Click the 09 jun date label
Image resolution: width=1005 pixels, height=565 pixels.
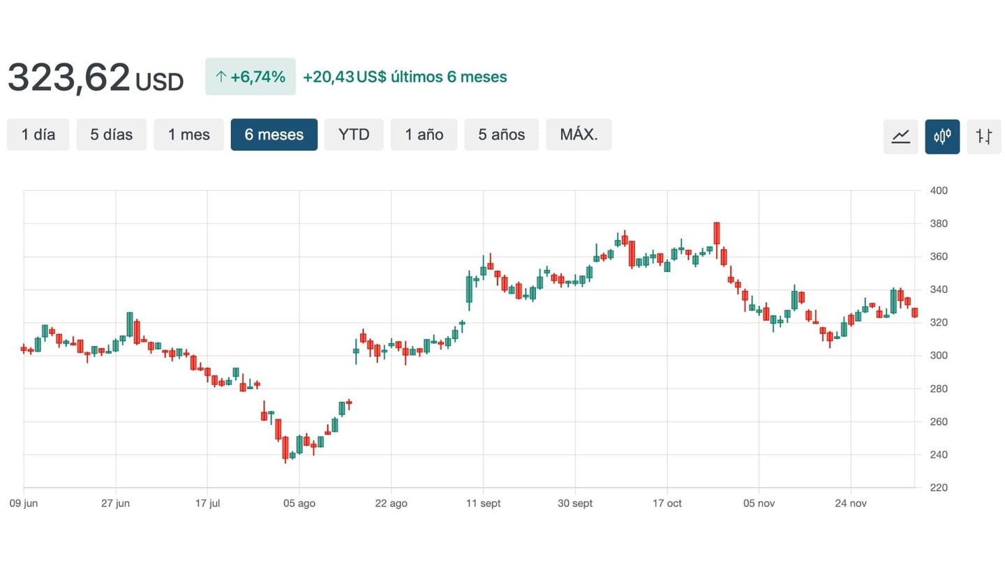coord(23,504)
